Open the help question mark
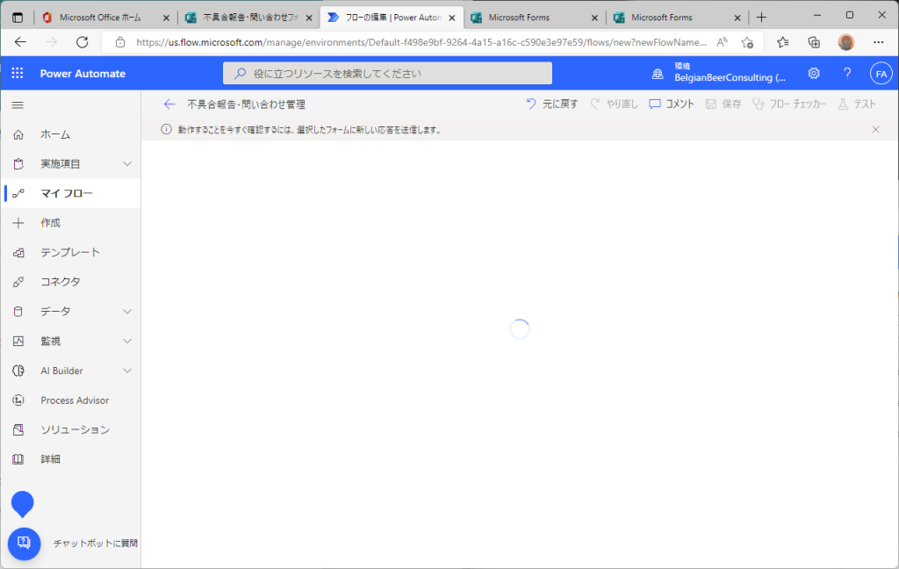899x569 pixels. coord(847,74)
